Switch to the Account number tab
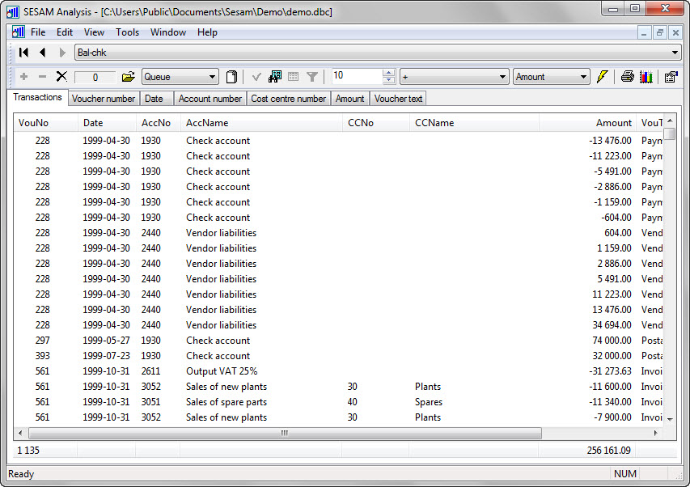 [x=210, y=99]
